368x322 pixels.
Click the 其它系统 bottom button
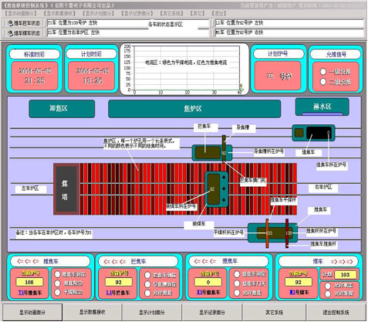(x=274, y=312)
